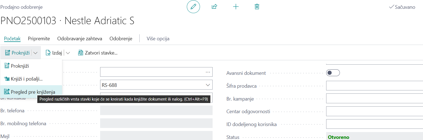423x140 pixels.
Task: Click the ellipsis lookup button in field
Action: (x=208, y=72)
